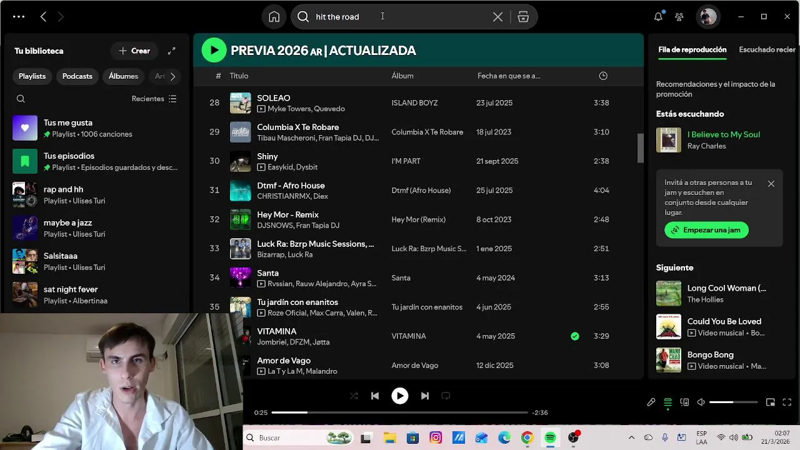Mute the volume speaker icon
This screenshot has height=450, width=800.
click(x=701, y=402)
